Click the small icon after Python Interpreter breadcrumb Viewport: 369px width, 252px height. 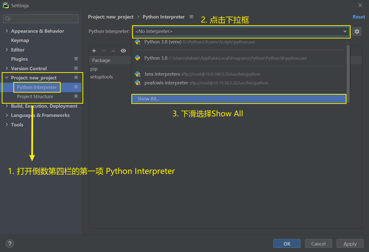[192, 17]
